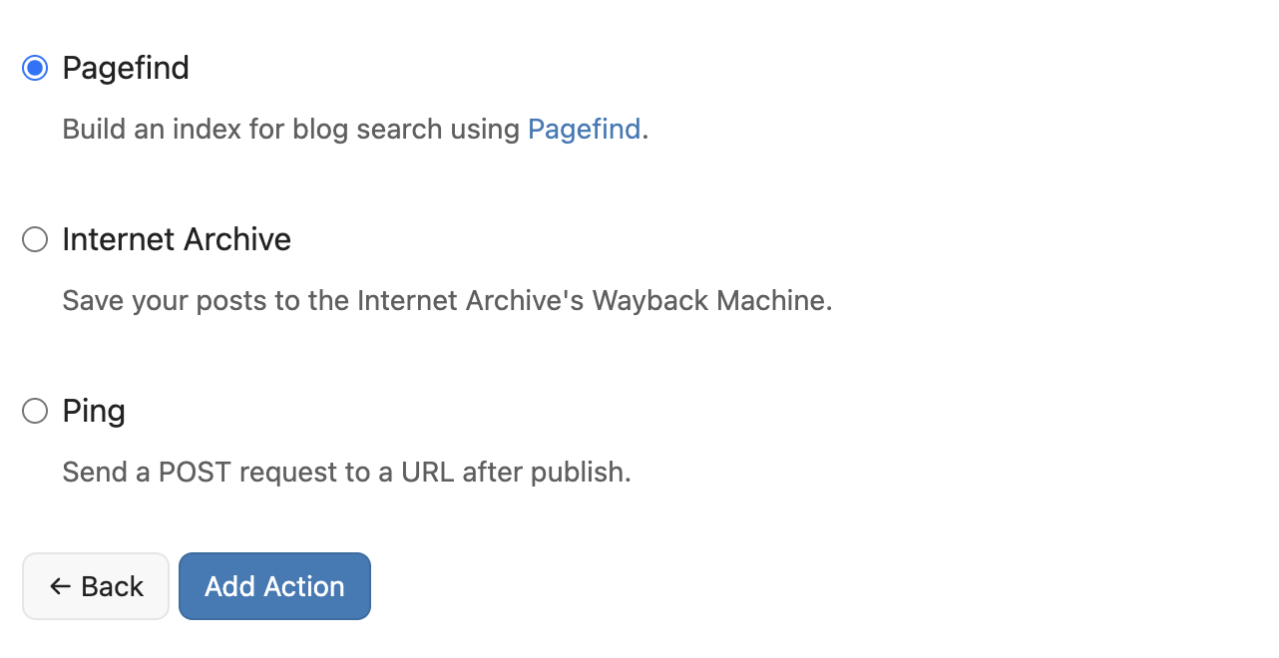Click the words "after publish"
This screenshot has width=1279, height=658.
[547, 472]
